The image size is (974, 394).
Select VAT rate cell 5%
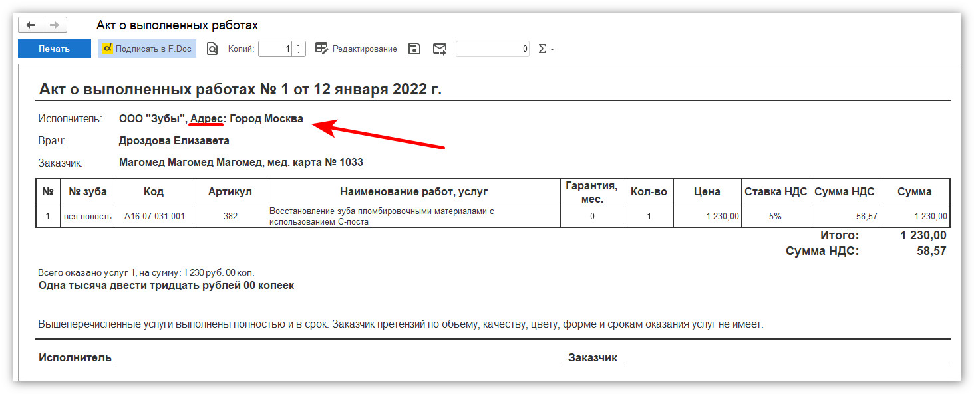point(776,216)
